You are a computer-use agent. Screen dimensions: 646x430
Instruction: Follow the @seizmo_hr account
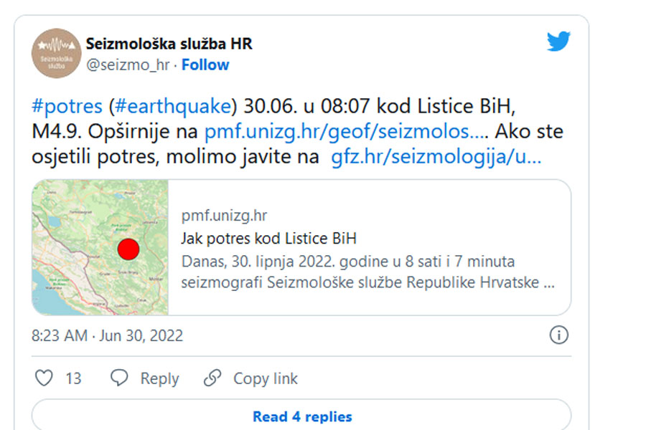[205, 64]
